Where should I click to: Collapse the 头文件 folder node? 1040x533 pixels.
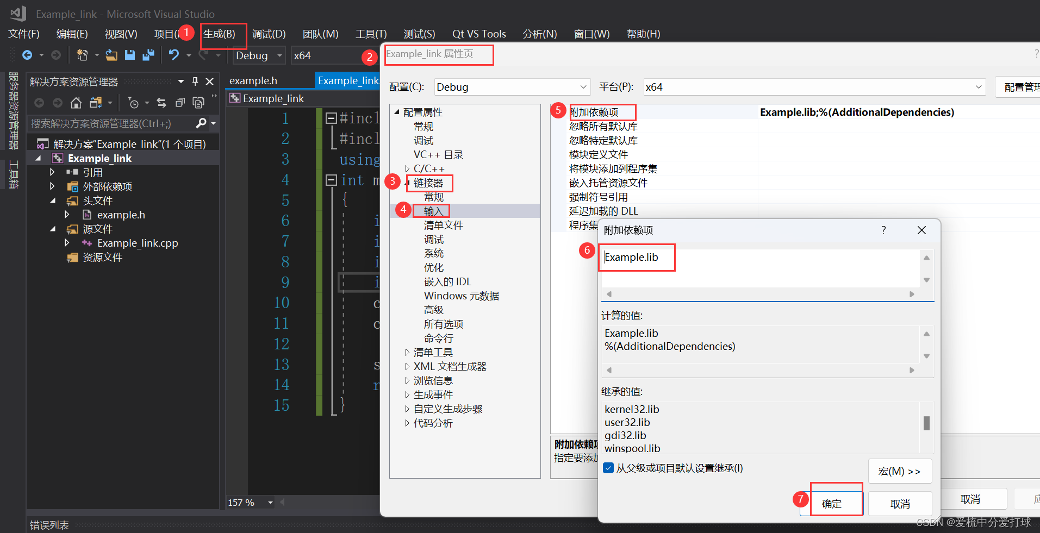tap(52, 200)
